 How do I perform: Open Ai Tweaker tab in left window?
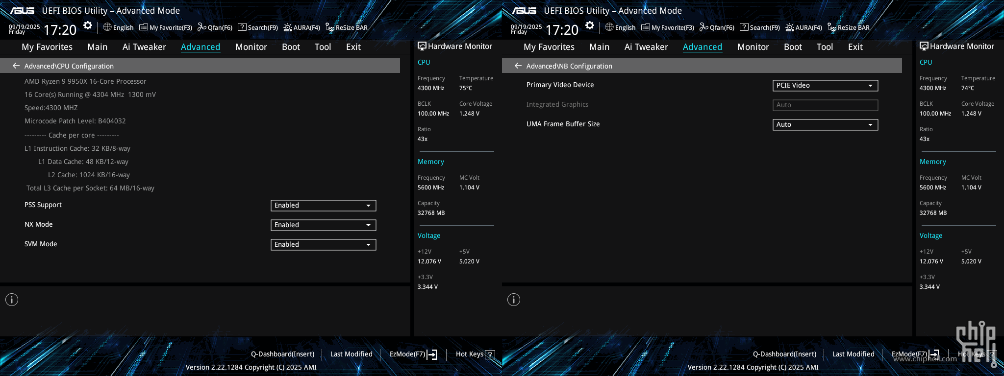tap(144, 47)
